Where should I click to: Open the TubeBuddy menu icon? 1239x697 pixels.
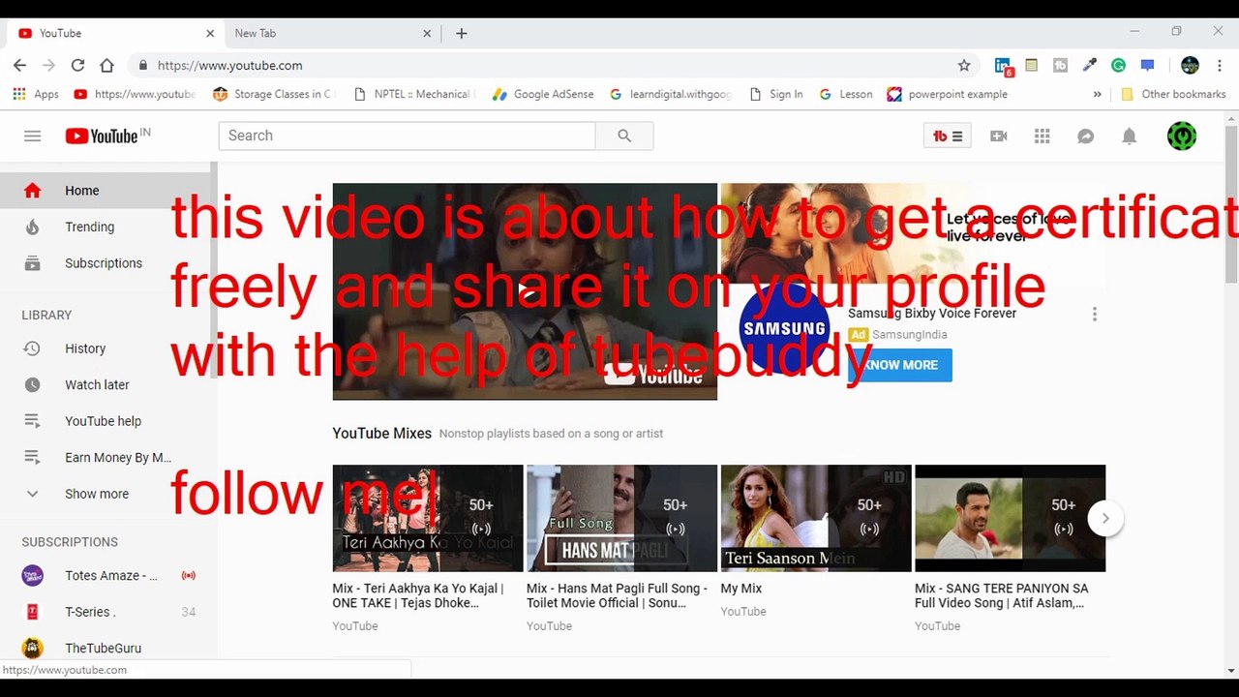947,136
